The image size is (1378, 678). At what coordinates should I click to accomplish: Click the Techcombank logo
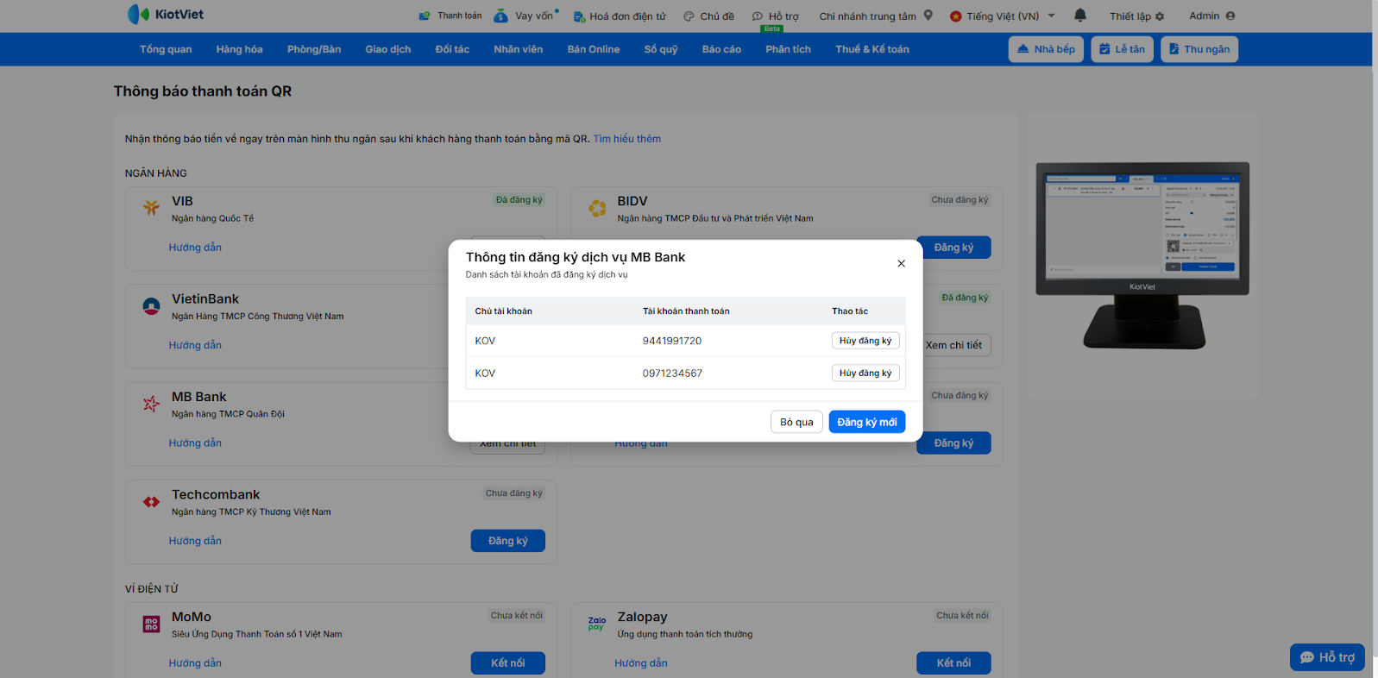(151, 502)
